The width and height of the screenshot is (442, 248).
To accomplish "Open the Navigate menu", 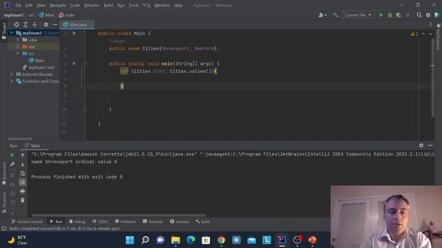I will pos(57,6).
